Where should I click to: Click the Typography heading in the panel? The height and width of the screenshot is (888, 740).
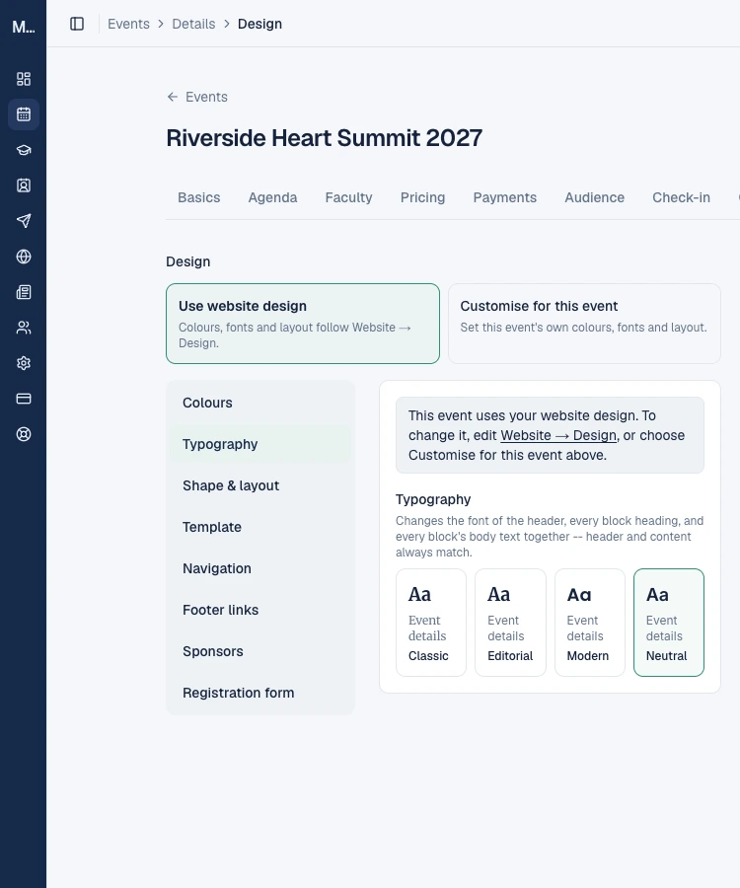point(433,499)
